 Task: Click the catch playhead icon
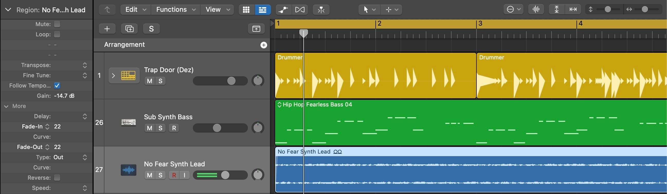coord(321,10)
